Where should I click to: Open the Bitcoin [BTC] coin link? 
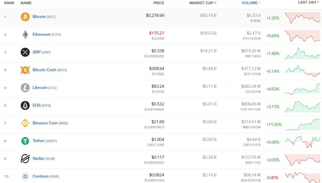click(44, 17)
